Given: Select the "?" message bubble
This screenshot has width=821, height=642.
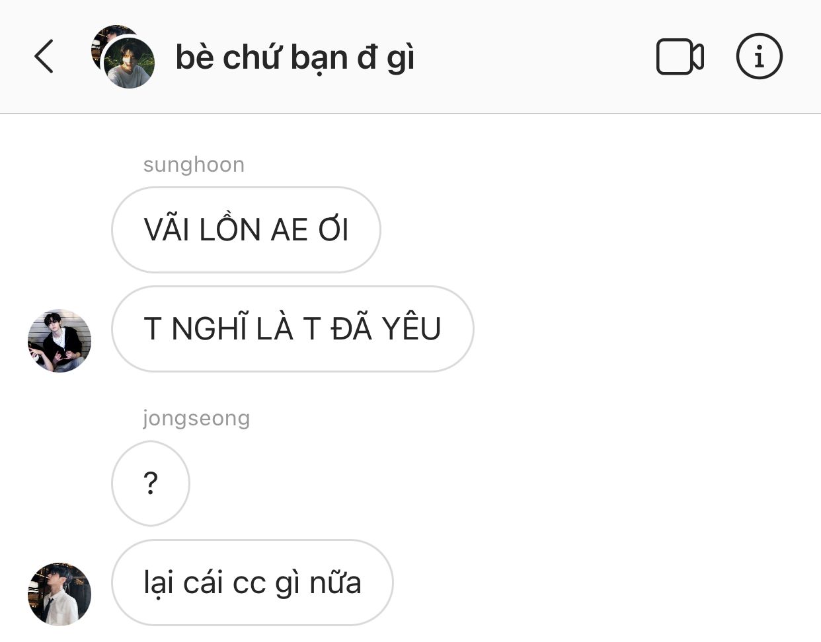Looking at the screenshot, I should 151,483.
